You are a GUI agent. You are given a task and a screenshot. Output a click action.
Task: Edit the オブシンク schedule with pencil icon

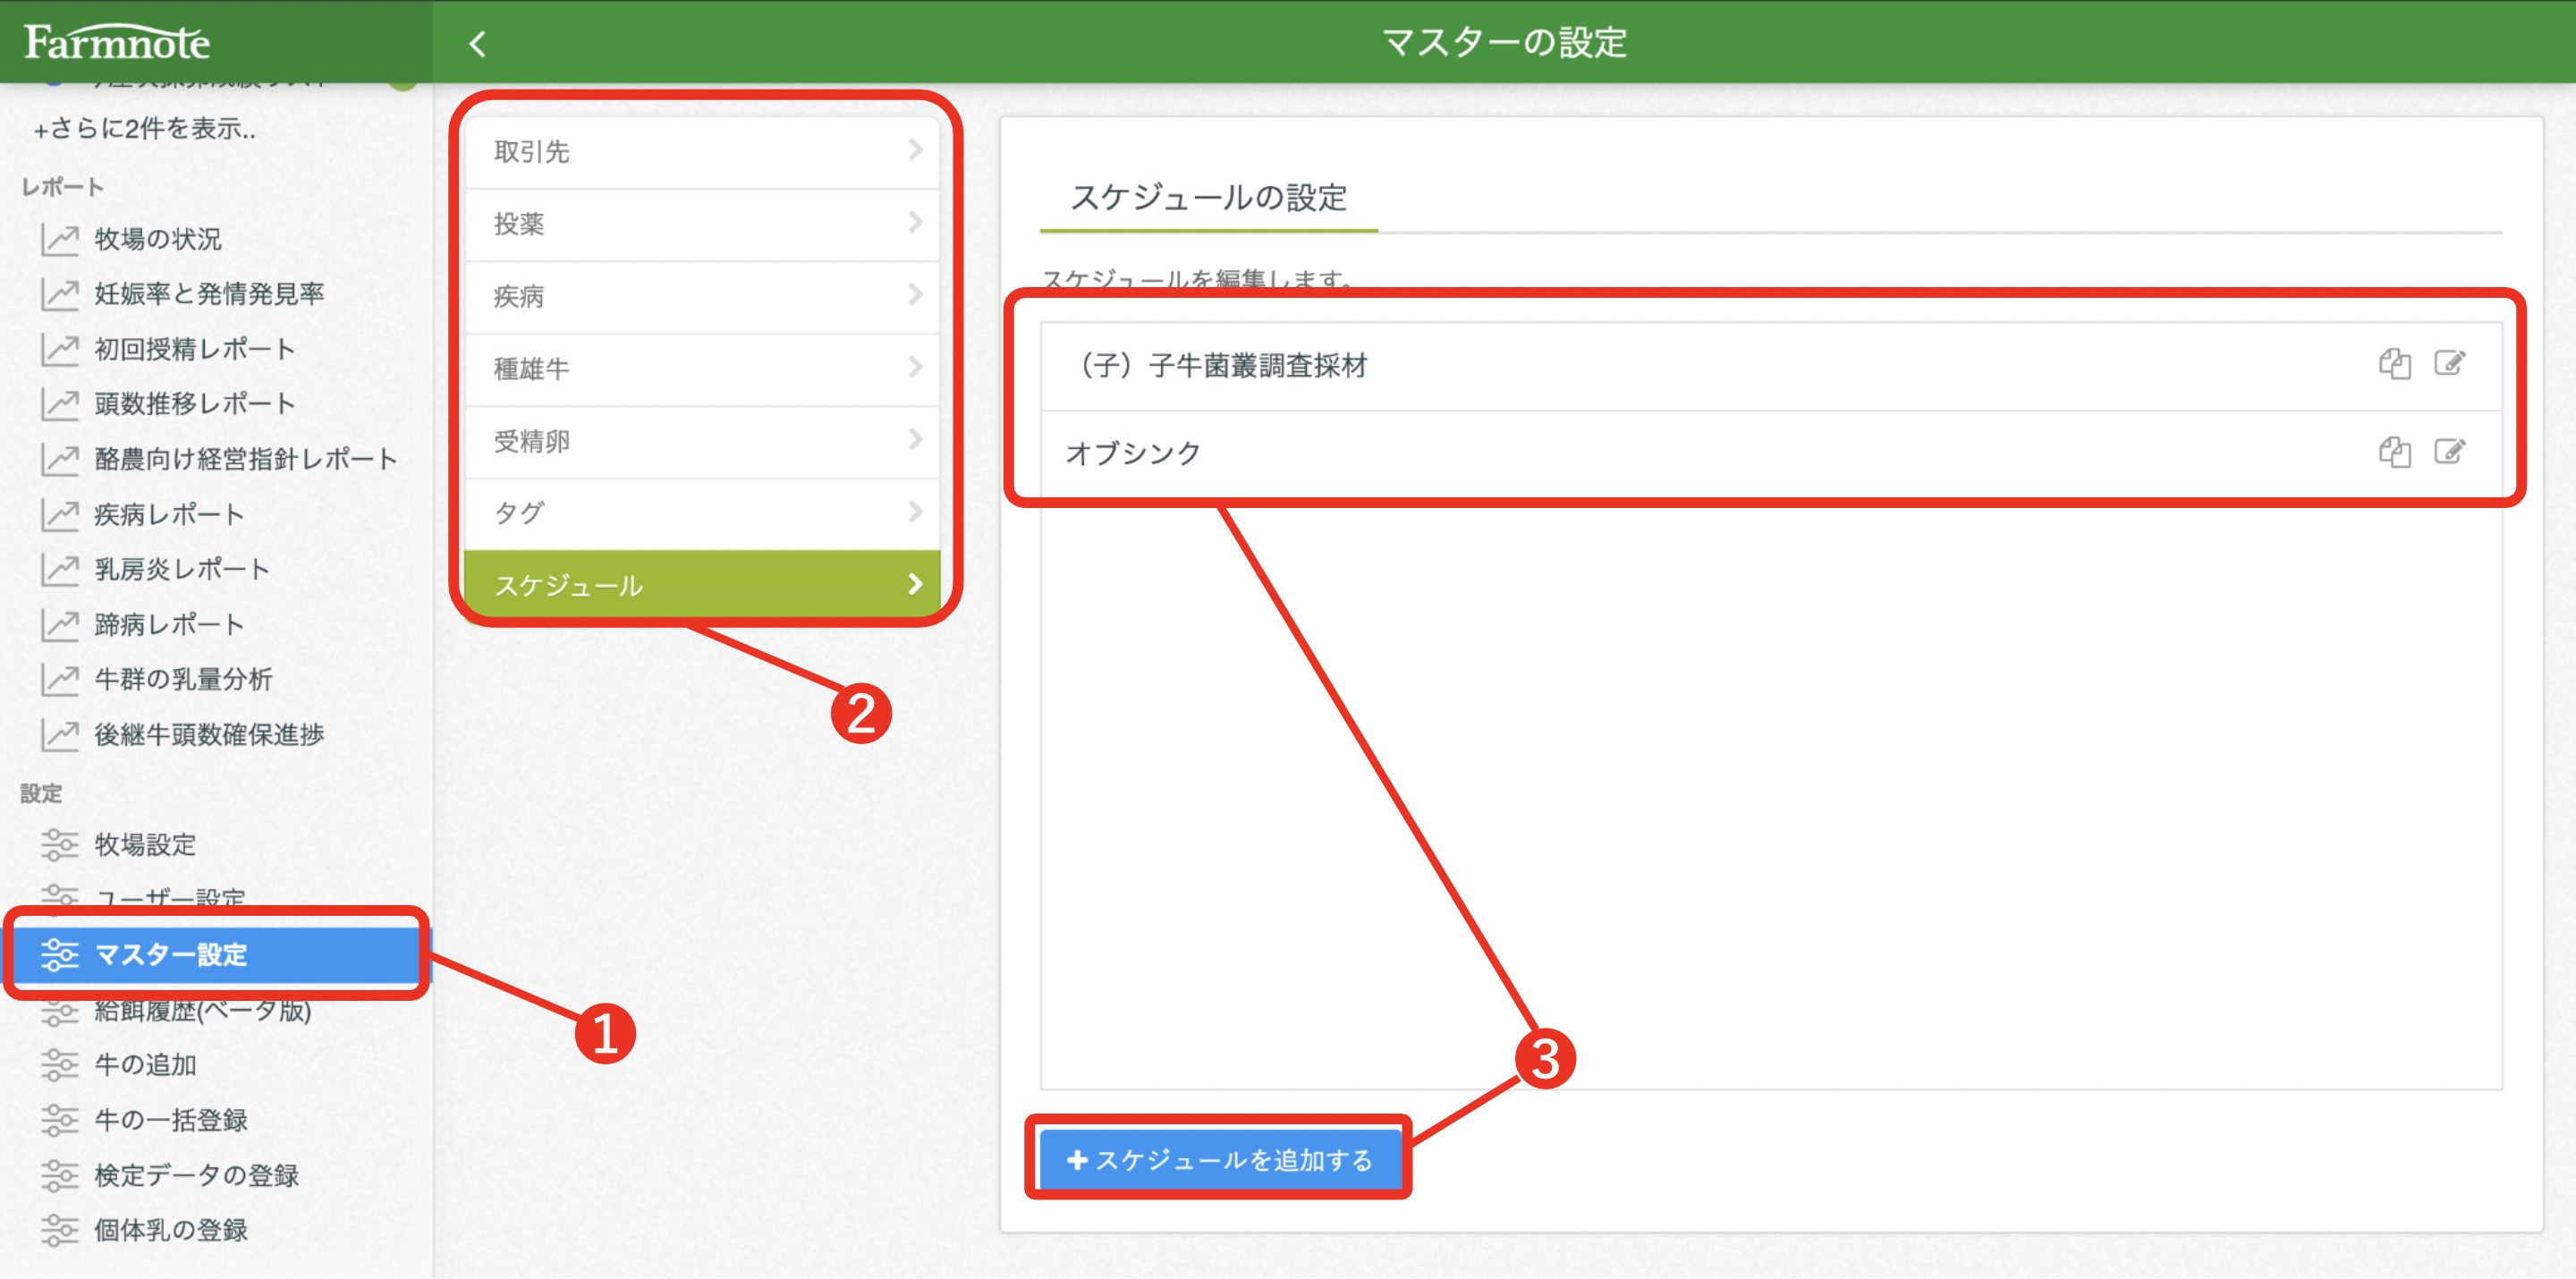[2449, 452]
